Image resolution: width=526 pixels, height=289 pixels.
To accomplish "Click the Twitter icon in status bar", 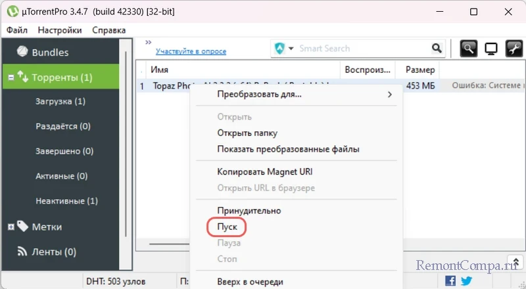I will coord(467,280).
